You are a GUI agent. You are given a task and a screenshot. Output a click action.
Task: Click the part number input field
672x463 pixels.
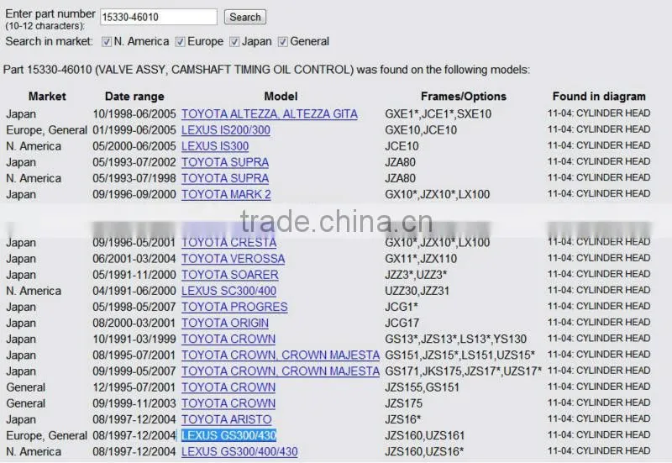pyautogui.click(x=159, y=17)
